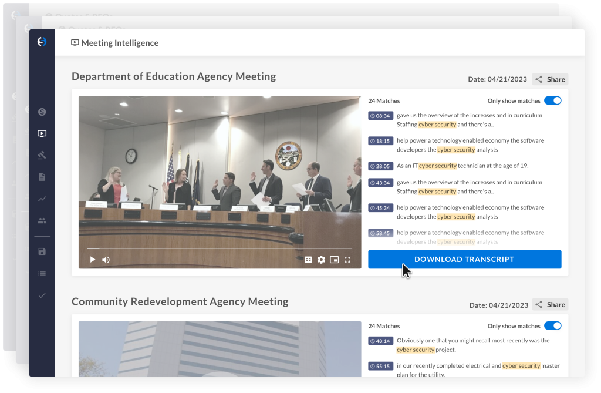601x393 pixels.
Task: Click the dollar sign icon in sidebar
Action: click(42, 112)
